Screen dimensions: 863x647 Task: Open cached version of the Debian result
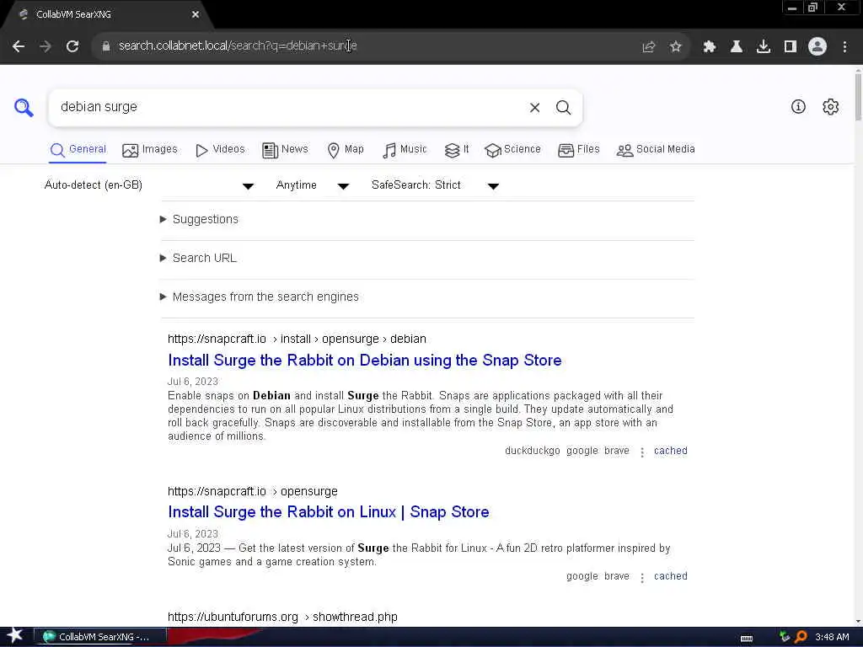pyautogui.click(x=670, y=452)
